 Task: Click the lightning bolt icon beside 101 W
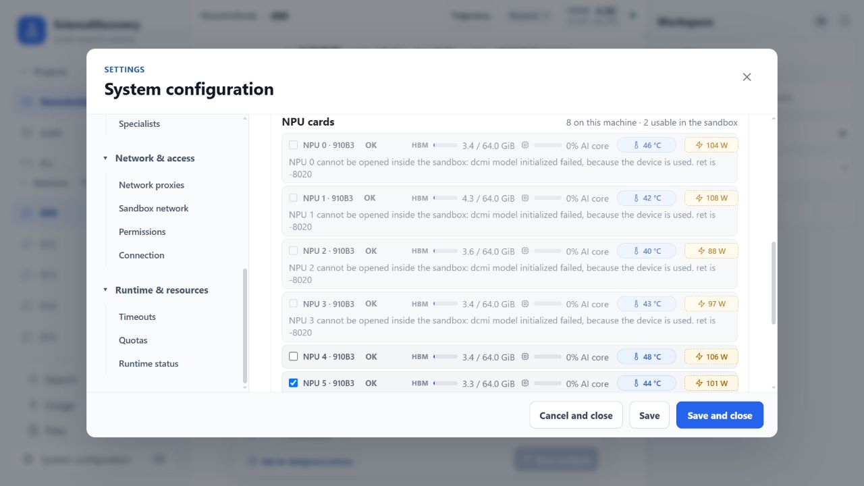pyautogui.click(x=699, y=383)
